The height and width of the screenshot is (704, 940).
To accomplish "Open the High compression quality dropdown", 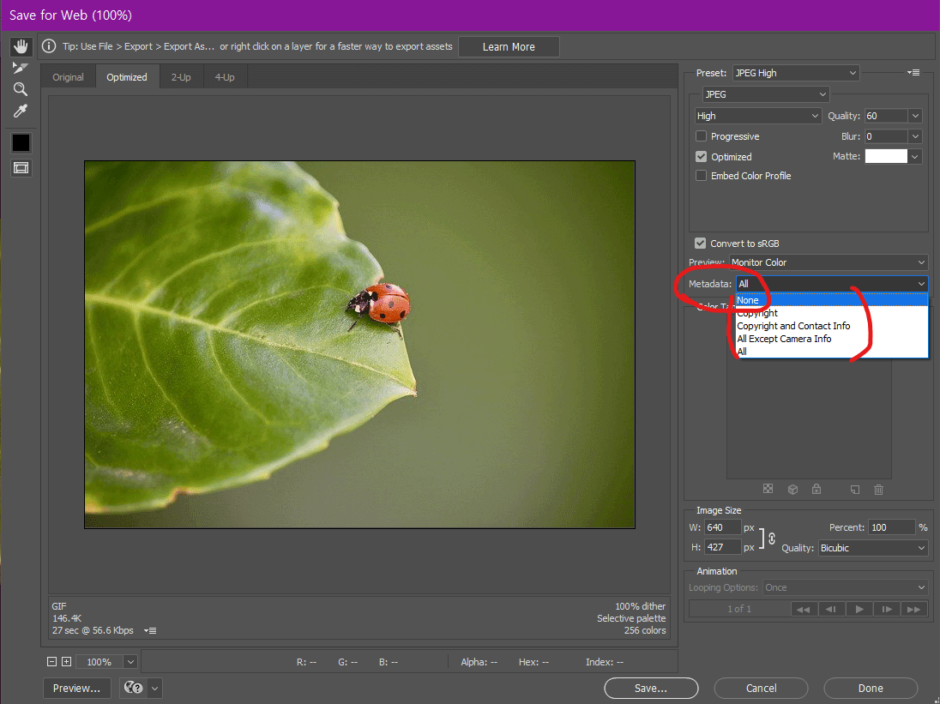I will [x=757, y=116].
